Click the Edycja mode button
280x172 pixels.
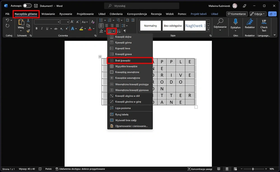[x=258, y=14]
